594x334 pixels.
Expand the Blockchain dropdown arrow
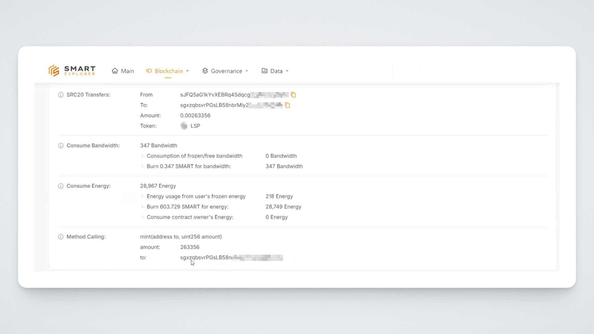(x=187, y=71)
